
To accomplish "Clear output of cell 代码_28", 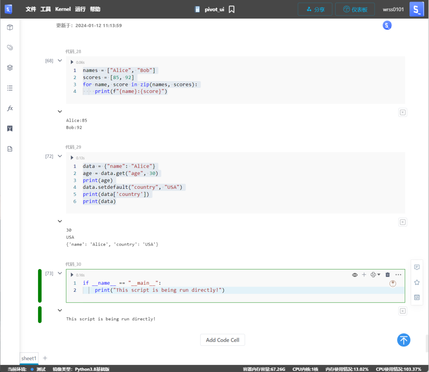I will coord(402,112).
